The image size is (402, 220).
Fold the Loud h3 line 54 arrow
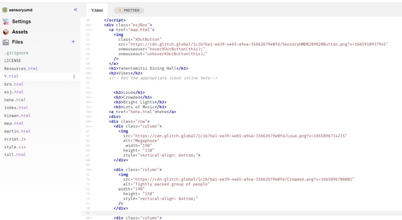tap(91, 93)
